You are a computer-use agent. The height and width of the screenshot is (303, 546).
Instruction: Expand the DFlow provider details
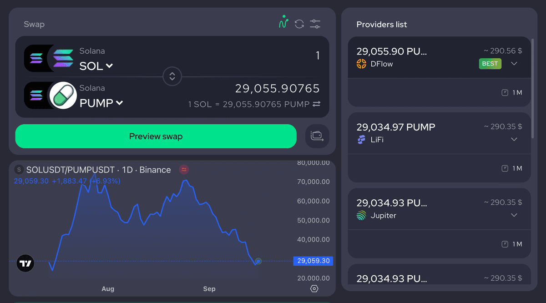point(514,64)
